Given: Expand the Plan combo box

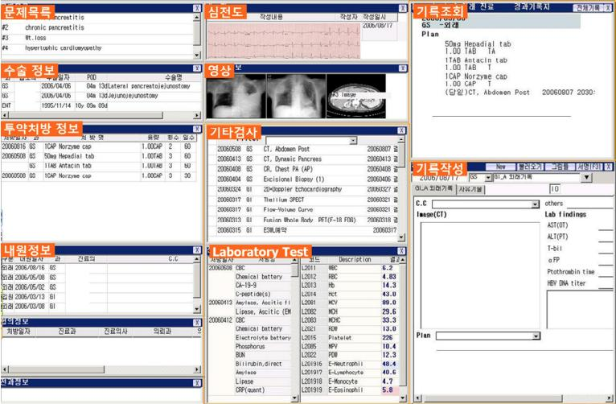Looking at the screenshot, I should tap(536, 336).
